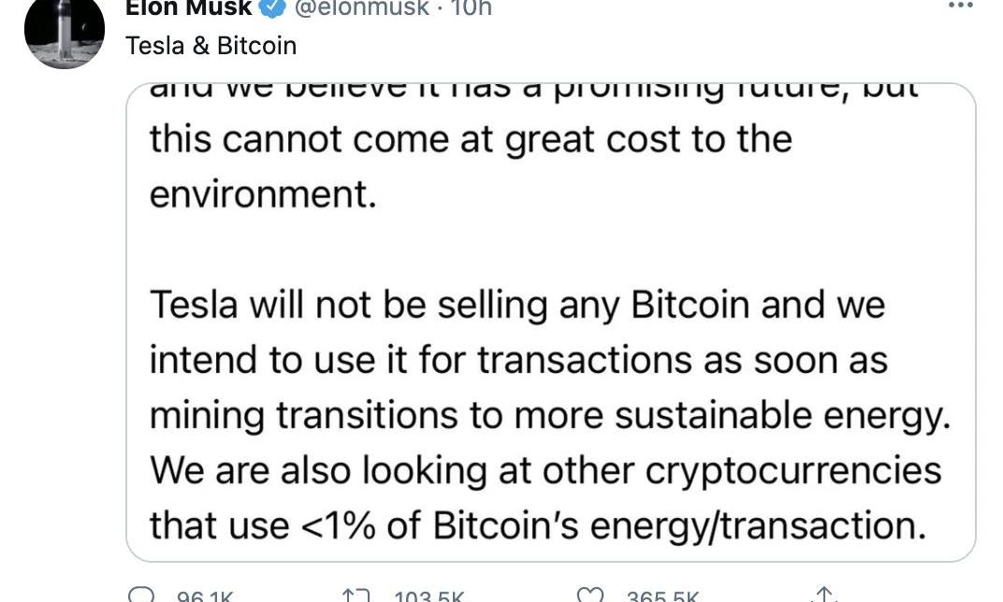Open the @elonmusk handle link
Screen dimensions: 1003x602
tap(359, 7)
